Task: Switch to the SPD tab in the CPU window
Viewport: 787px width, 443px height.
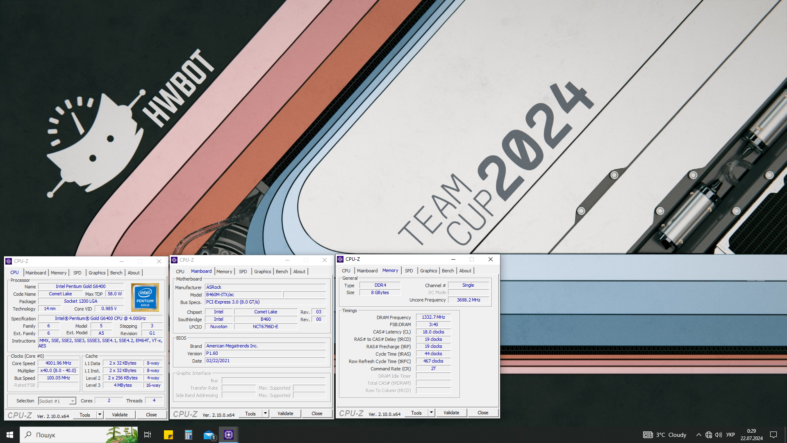Action: tap(77, 273)
